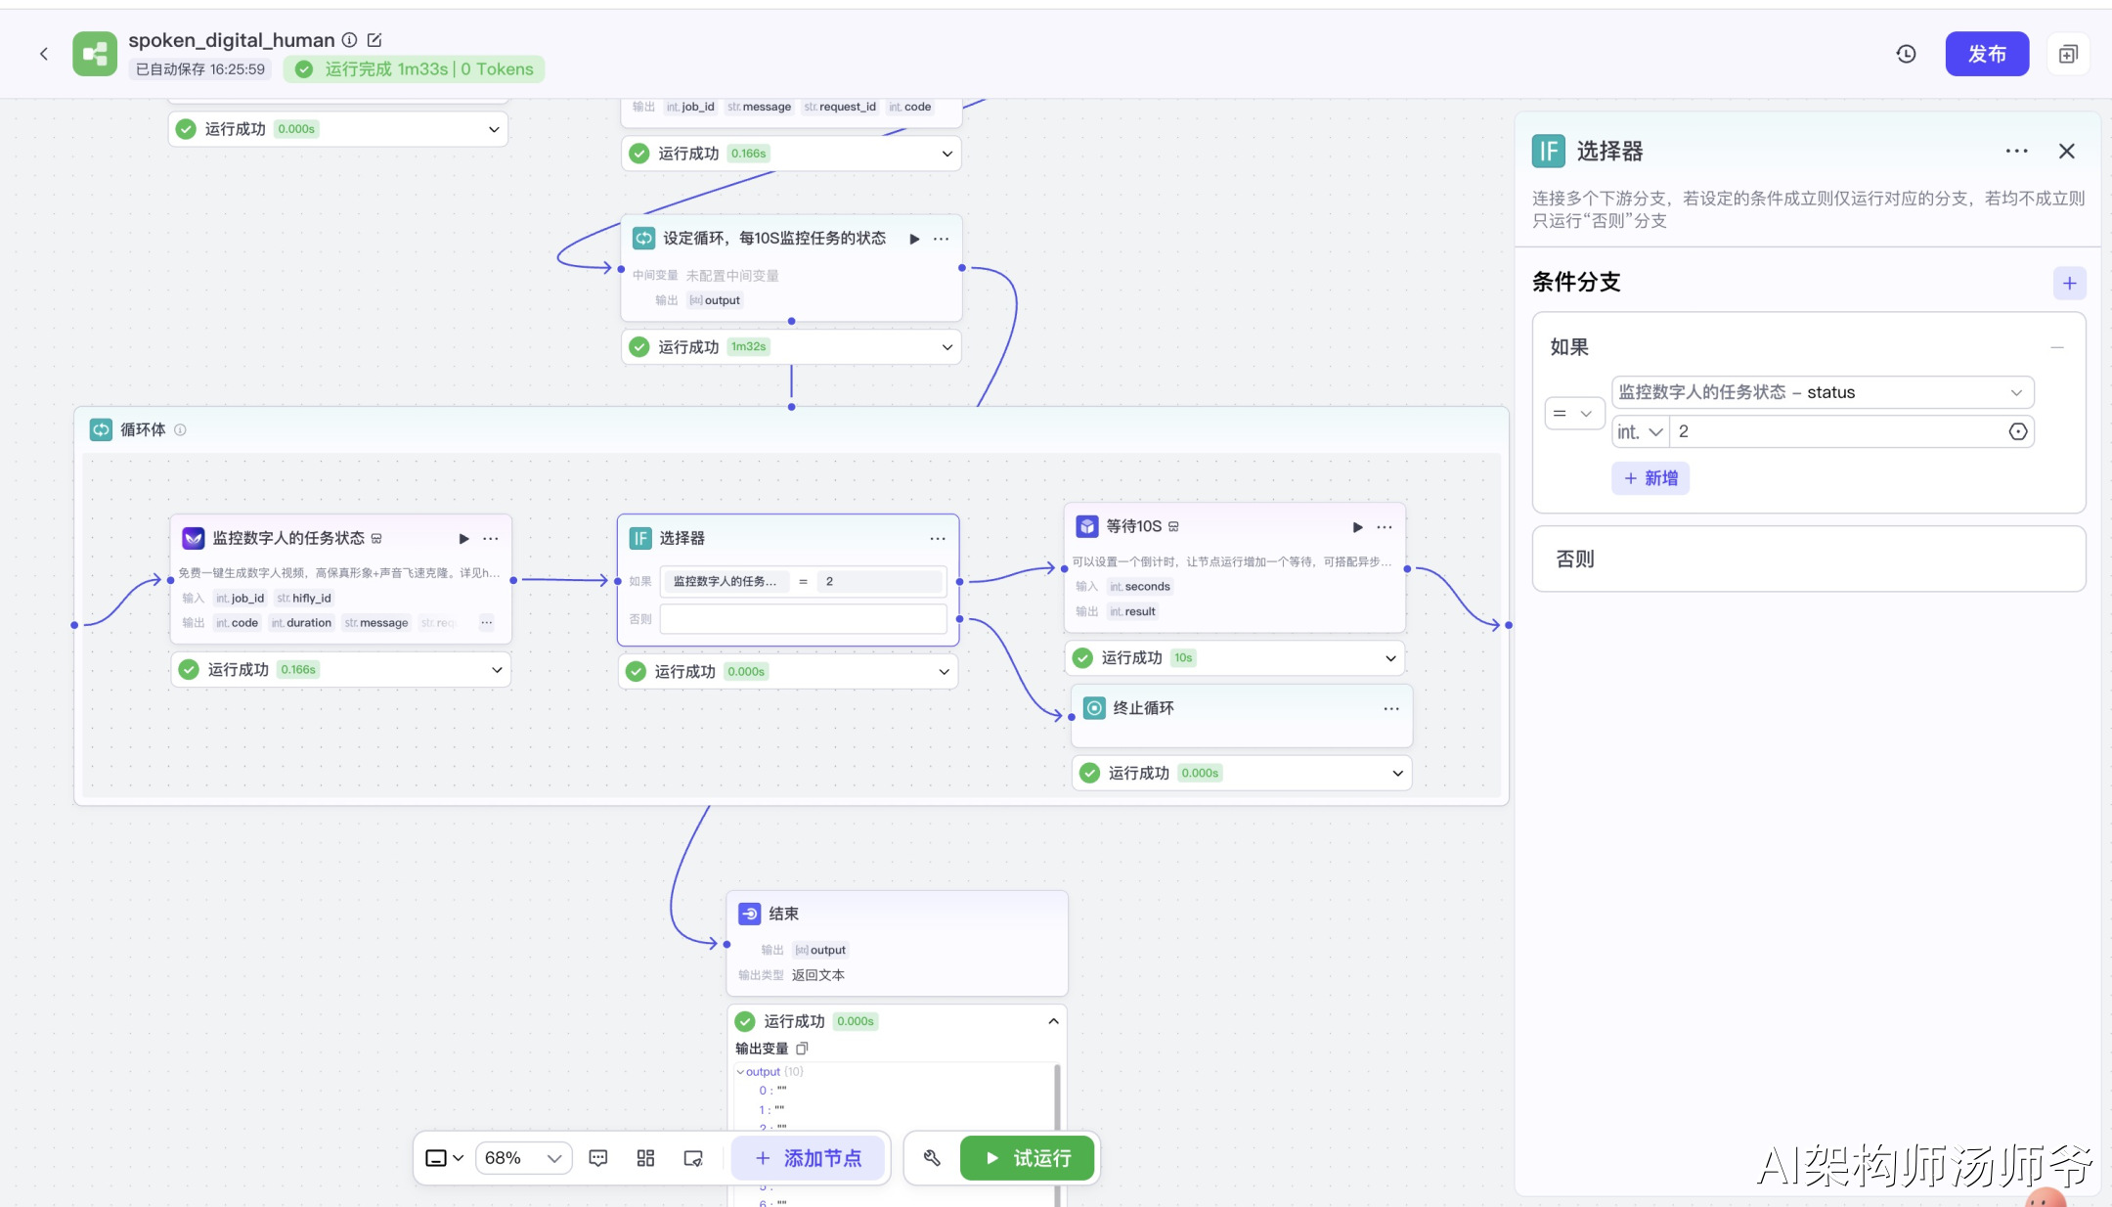Click the back arrow icon
This screenshot has width=2112, height=1207.
click(x=44, y=54)
